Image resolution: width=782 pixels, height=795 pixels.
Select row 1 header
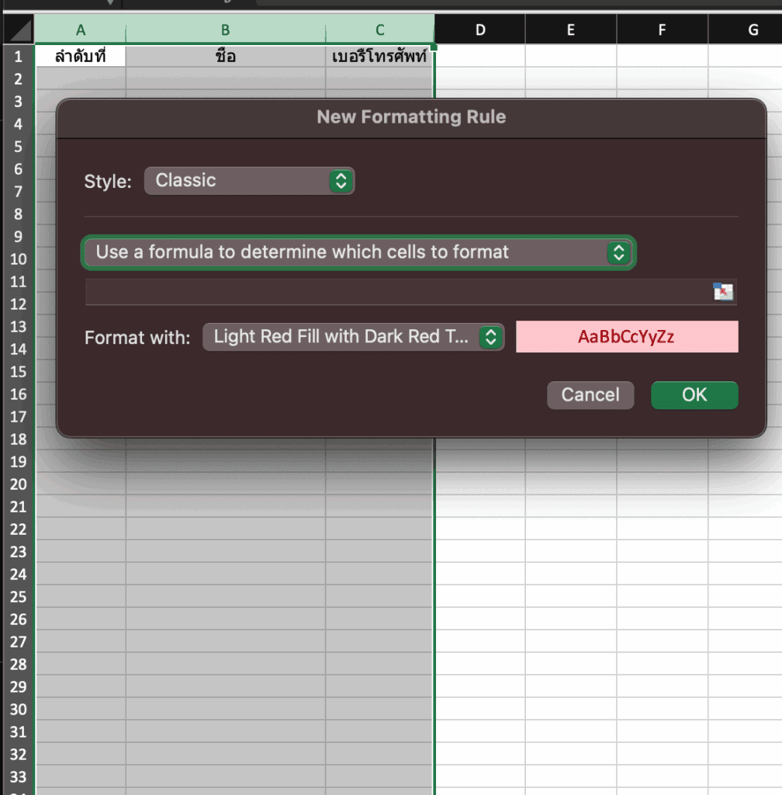[19, 57]
